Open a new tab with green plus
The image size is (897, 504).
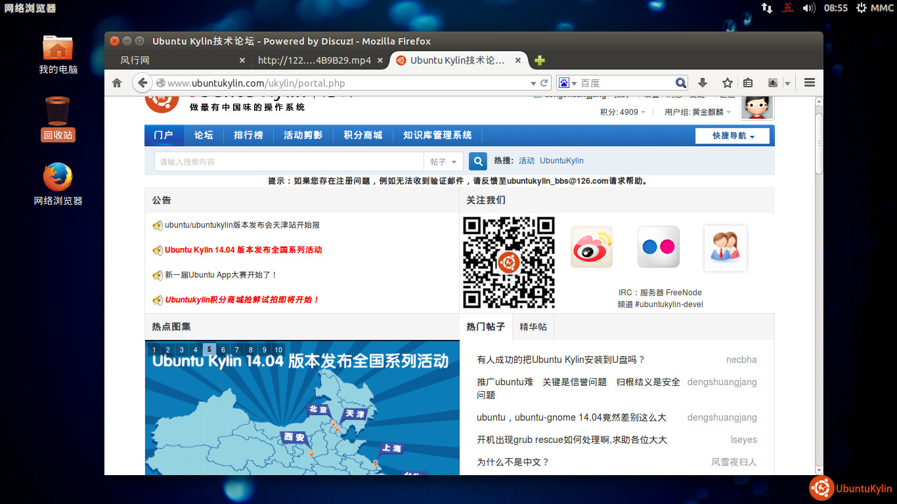click(x=540, y=60)
